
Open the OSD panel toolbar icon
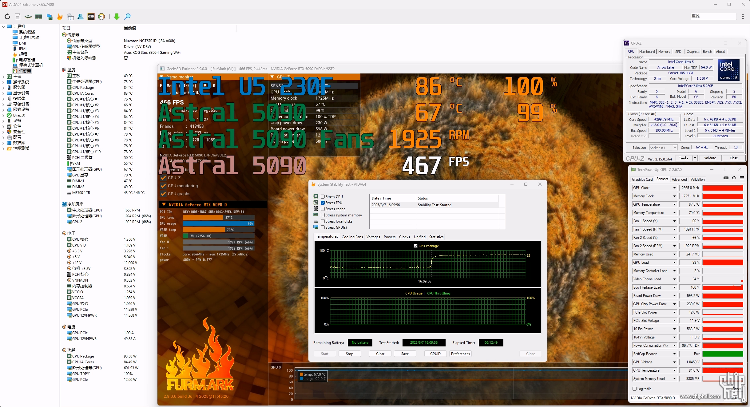[91, 17]
